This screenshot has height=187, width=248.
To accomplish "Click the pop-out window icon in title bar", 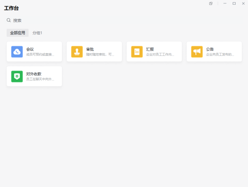I will (x=211, y=3).
